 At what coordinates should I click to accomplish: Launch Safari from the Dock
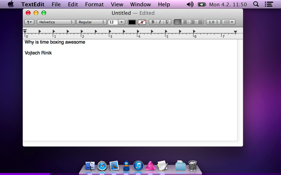point(102,166)
